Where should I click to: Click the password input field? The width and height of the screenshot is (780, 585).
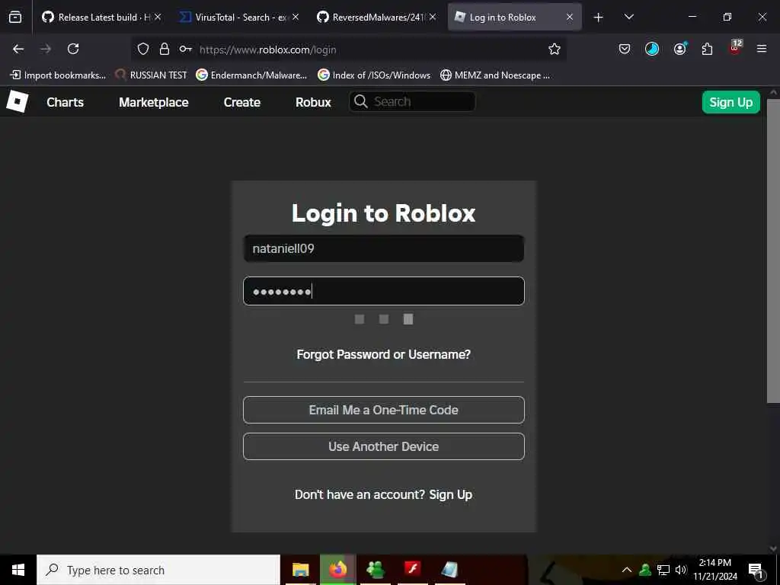pyautogui.click(x=384, y=291)
